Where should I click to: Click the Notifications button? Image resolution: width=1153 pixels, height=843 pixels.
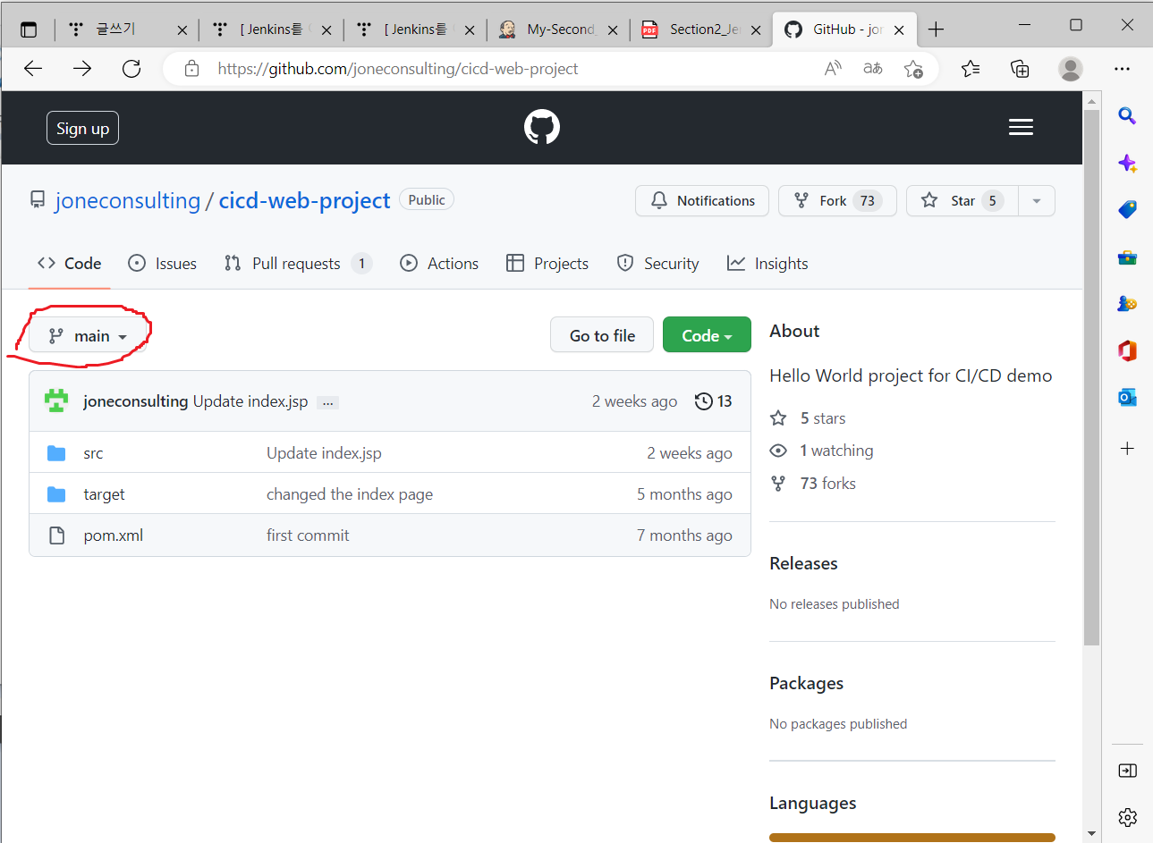[702, 201]
